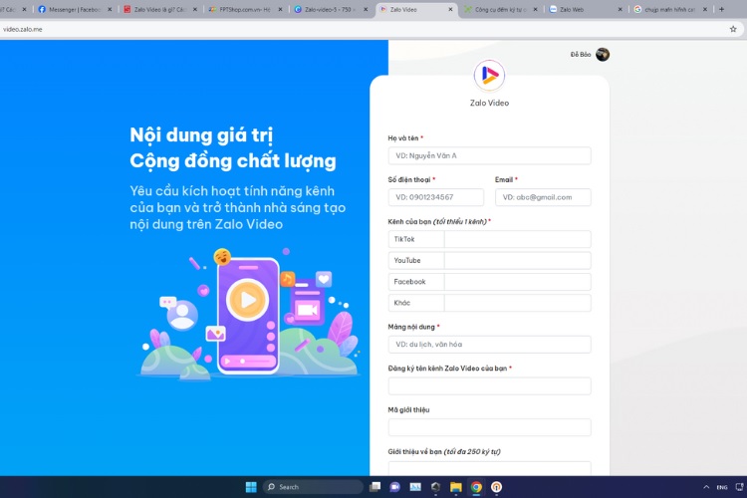
Task: Focus the 'Số điện thoại' input field
Action: click(436, 197)
